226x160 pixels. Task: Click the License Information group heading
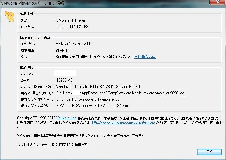pos(35,37)
